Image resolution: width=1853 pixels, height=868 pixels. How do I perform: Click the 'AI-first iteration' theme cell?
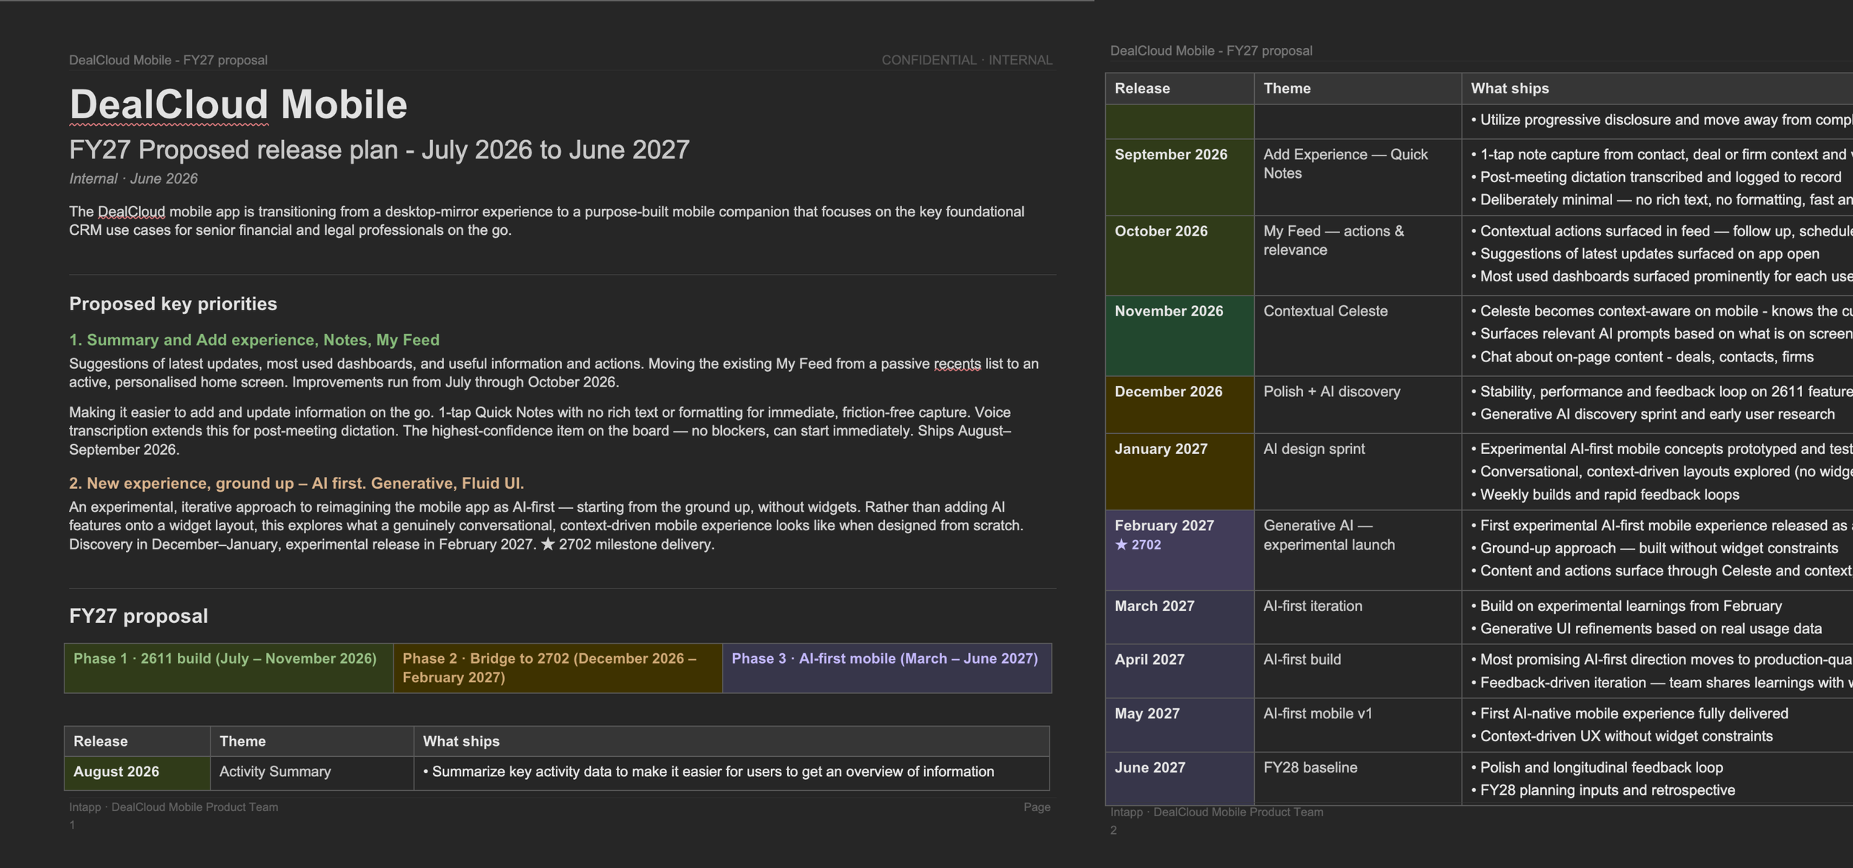pyautogui.click(x=1357, y=617)
